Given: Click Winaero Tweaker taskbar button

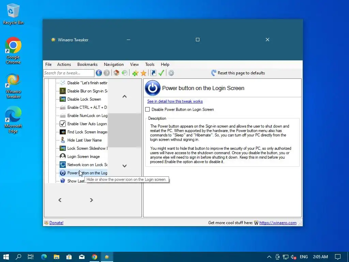Looking at the screenshot, I should coord(107,257).
